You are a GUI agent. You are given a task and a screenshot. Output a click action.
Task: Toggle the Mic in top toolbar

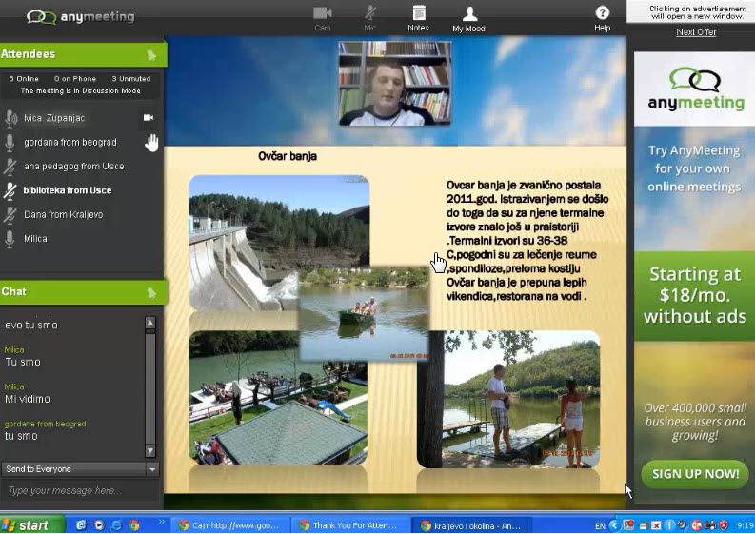370,17
